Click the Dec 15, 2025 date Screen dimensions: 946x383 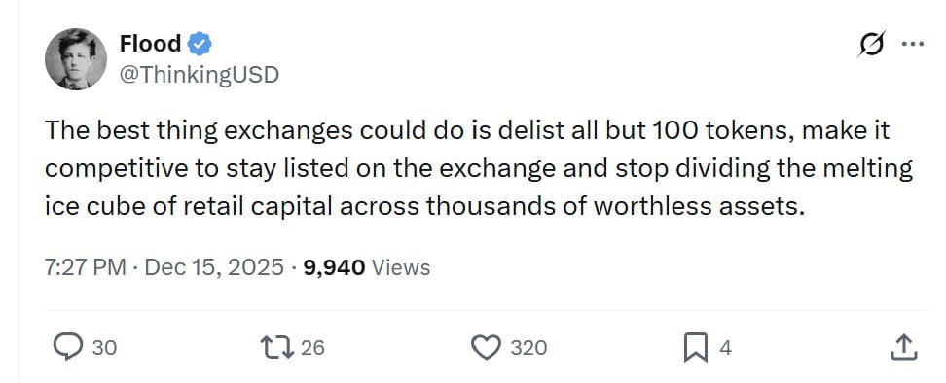214,267
